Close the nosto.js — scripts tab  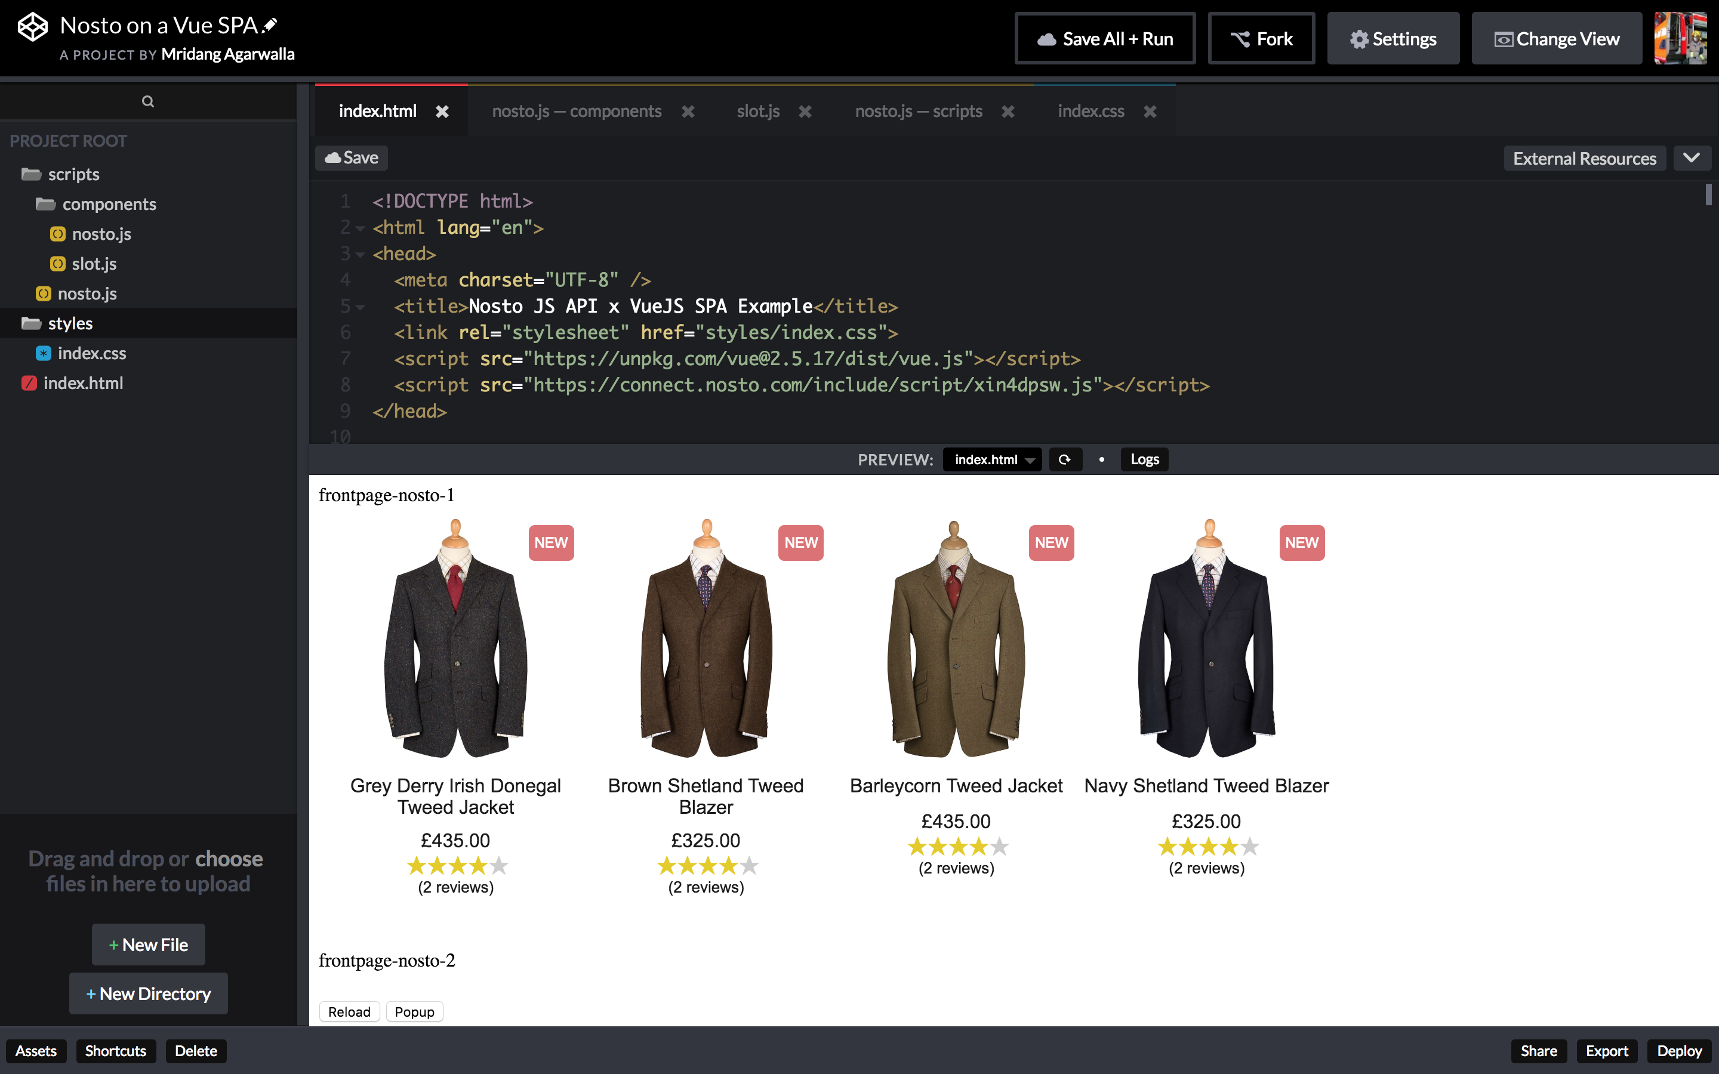coord(1008,112)
